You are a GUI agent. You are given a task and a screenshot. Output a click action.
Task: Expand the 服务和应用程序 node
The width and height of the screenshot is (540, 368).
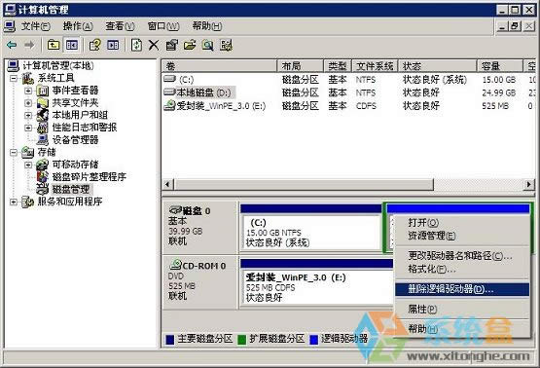tap(14, 202)
